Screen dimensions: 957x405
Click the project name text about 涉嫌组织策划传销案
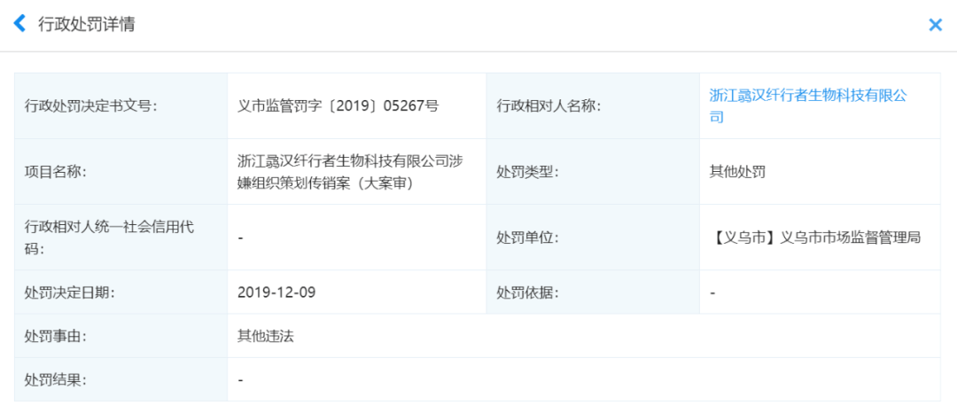pos(350,172)
